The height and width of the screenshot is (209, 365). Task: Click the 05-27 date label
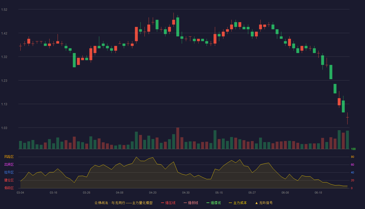point(252,193)
